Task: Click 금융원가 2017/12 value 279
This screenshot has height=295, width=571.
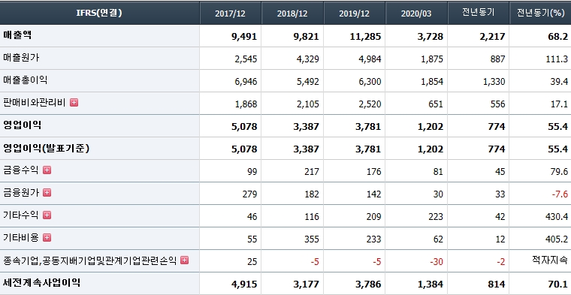Action: point(249,194)
